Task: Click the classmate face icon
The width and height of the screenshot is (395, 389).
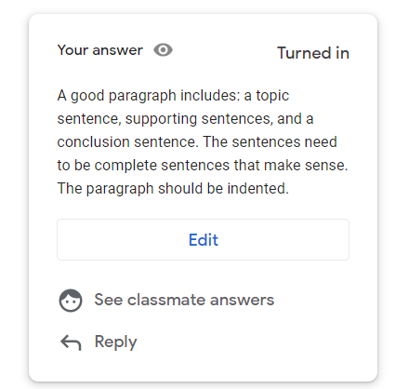Action: coord(71,301)
